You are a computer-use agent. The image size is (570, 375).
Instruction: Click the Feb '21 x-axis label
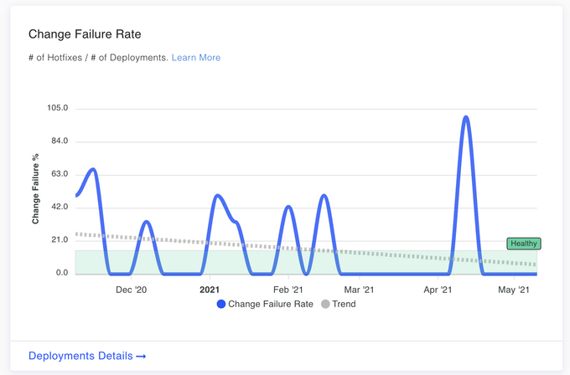288,290
